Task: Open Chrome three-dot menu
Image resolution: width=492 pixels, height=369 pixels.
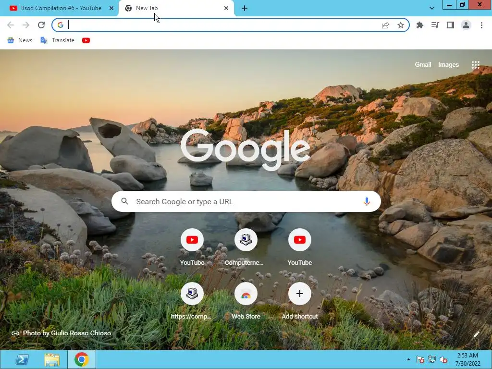Action: [481, 25]
